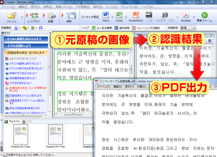Click the save-to-file floppy icon in navigator
Image resolution: width=217 pixels, height=157 pixels.
[7, 96]
